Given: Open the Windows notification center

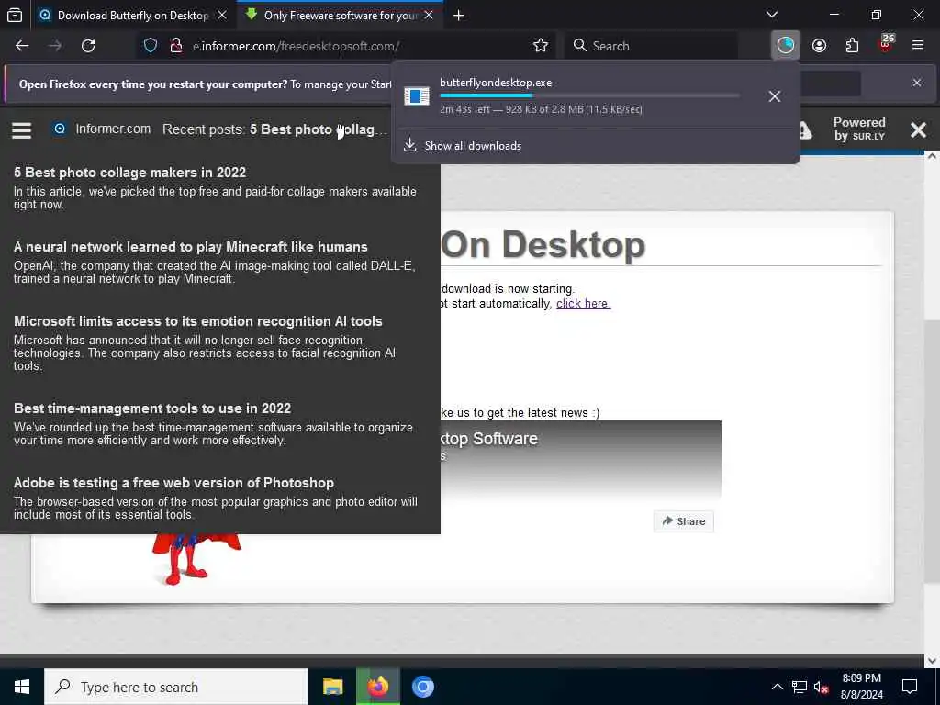Looking at the screenshot, I should point(910,687).
